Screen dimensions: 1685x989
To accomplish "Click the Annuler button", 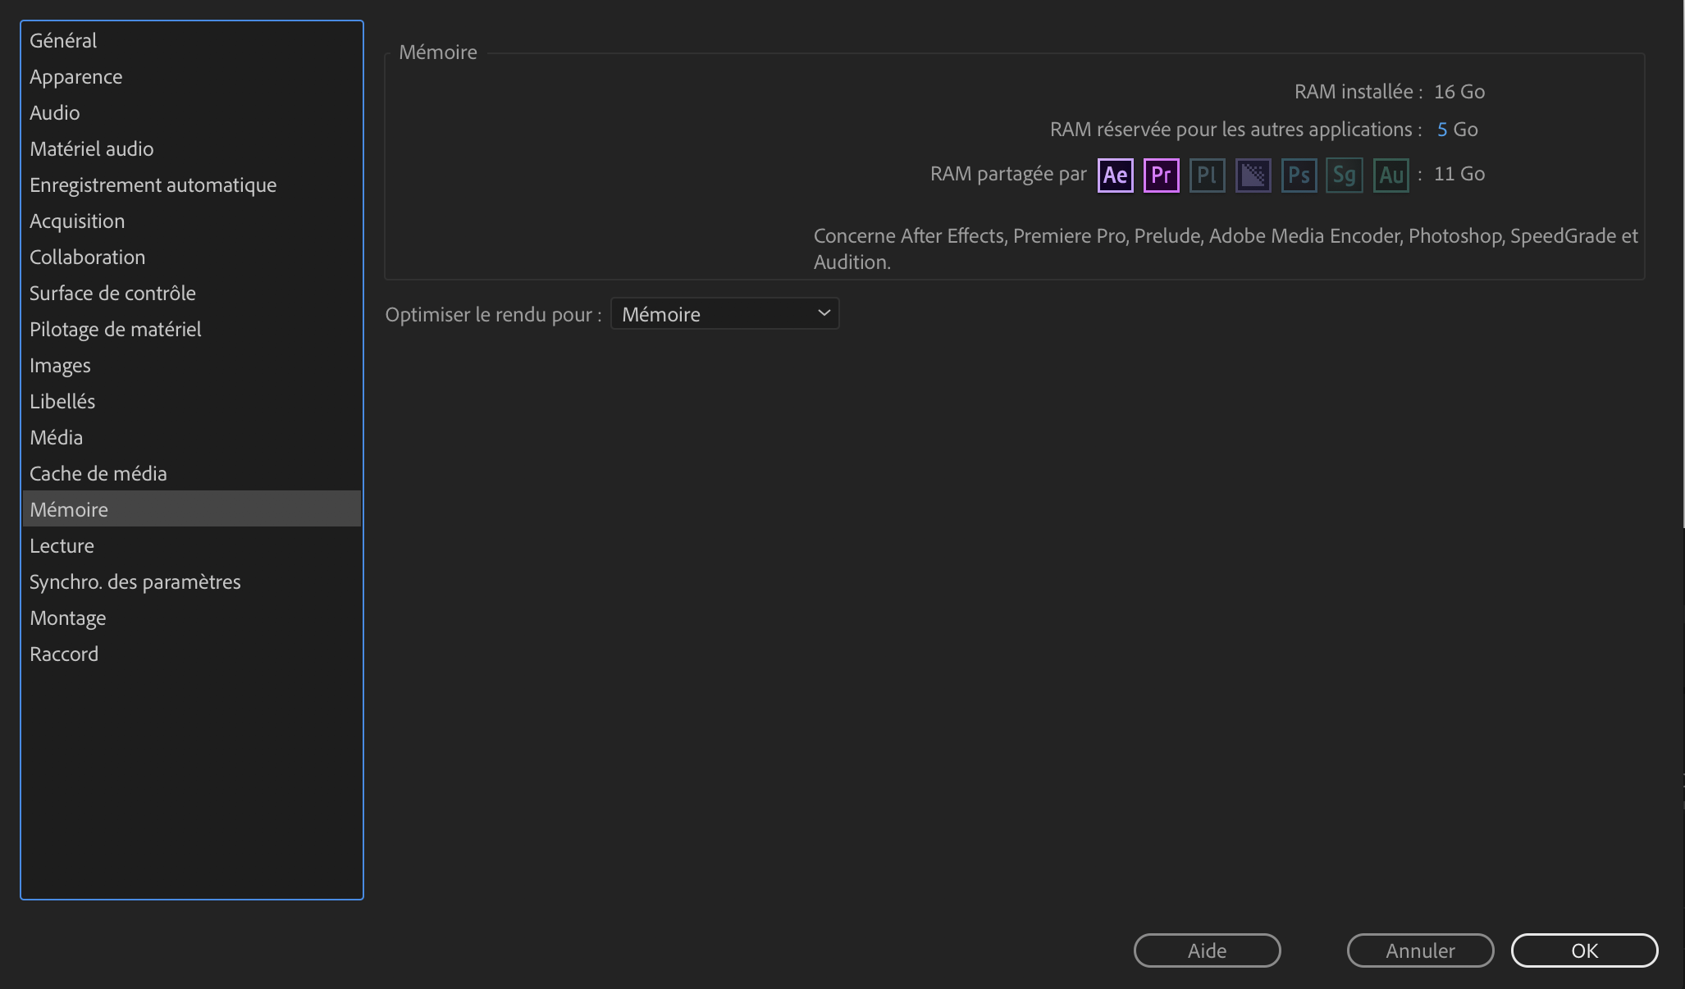I will [1420, 950].
